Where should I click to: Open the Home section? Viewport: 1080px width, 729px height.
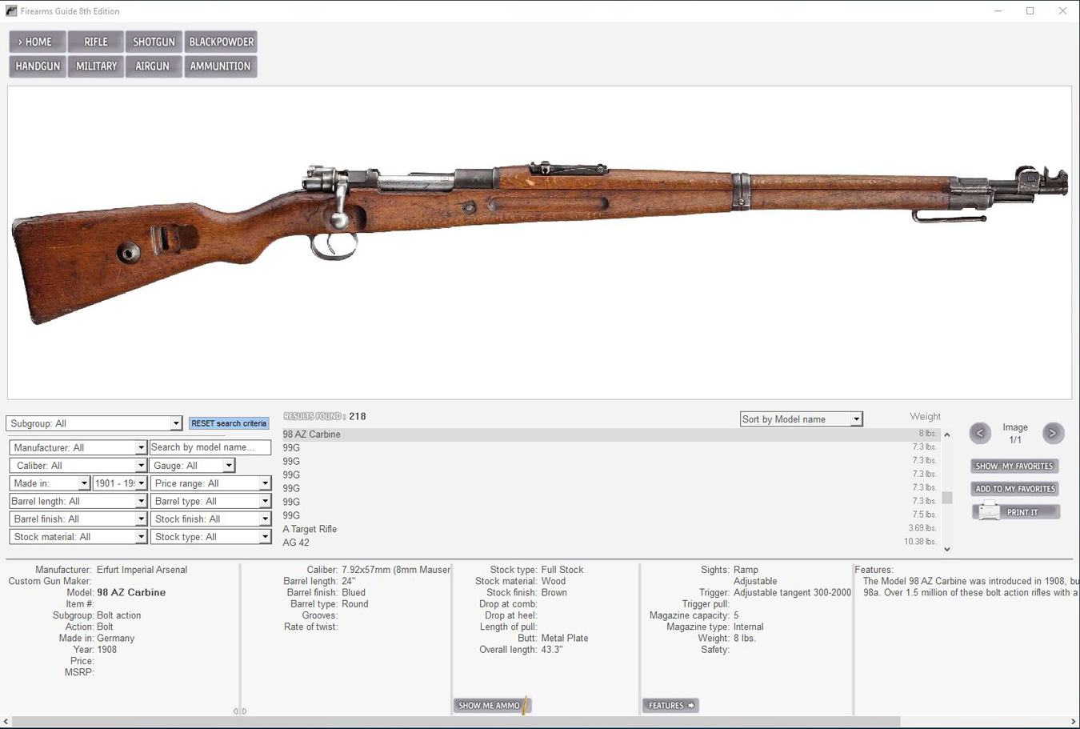(38, 42)
